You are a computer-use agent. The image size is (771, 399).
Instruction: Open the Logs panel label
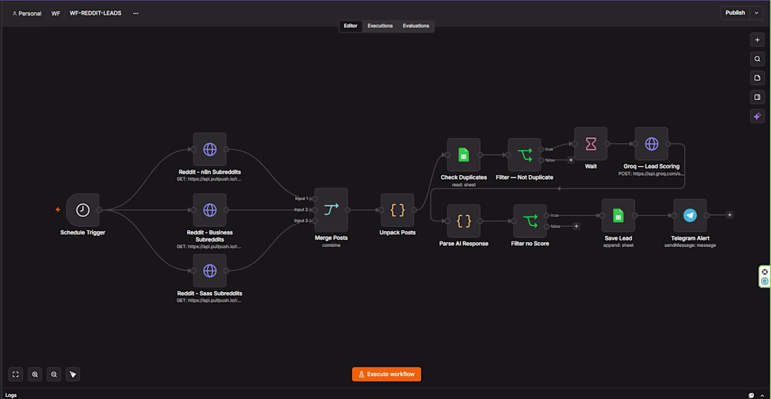tap(11, 395)
